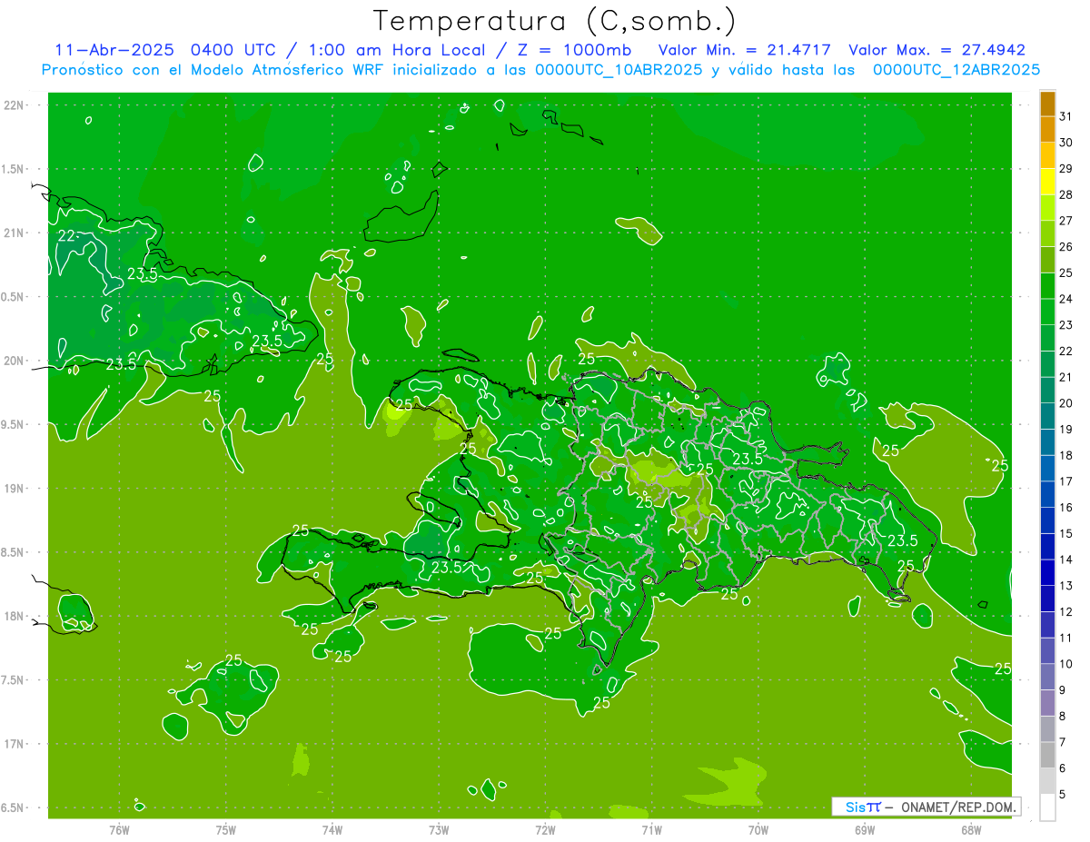Click the "22" contour label on the map

pos(66,236)
